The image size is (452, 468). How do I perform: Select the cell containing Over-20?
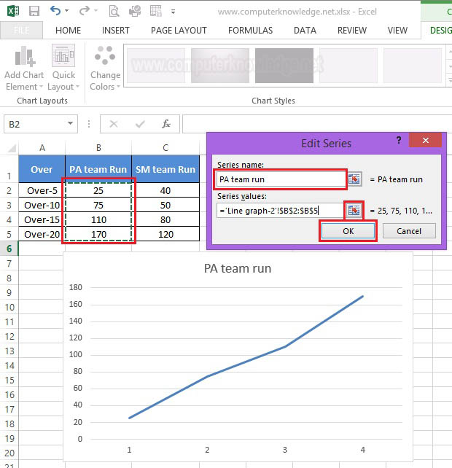pyautogui.click(x=42, y=234)
